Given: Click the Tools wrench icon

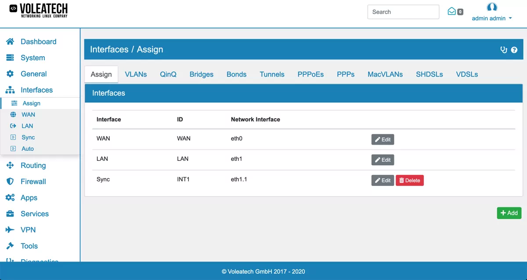Looking at the screenshot, I should [x=10, y=246].
